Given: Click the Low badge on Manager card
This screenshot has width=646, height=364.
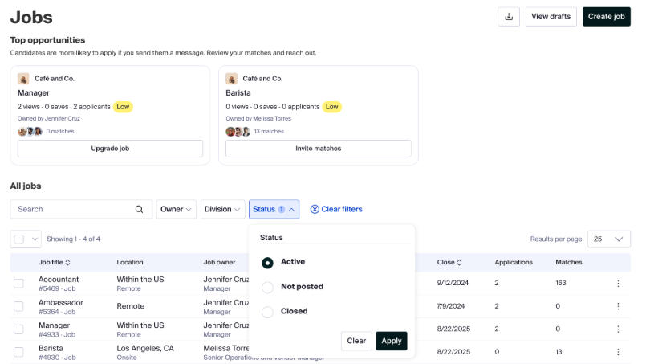Looking at the screenshot, I should point(123,107).
